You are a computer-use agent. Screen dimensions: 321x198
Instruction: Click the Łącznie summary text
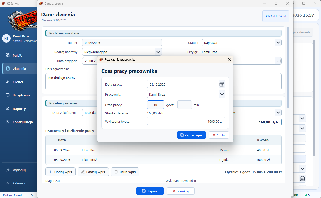(253, 172)
